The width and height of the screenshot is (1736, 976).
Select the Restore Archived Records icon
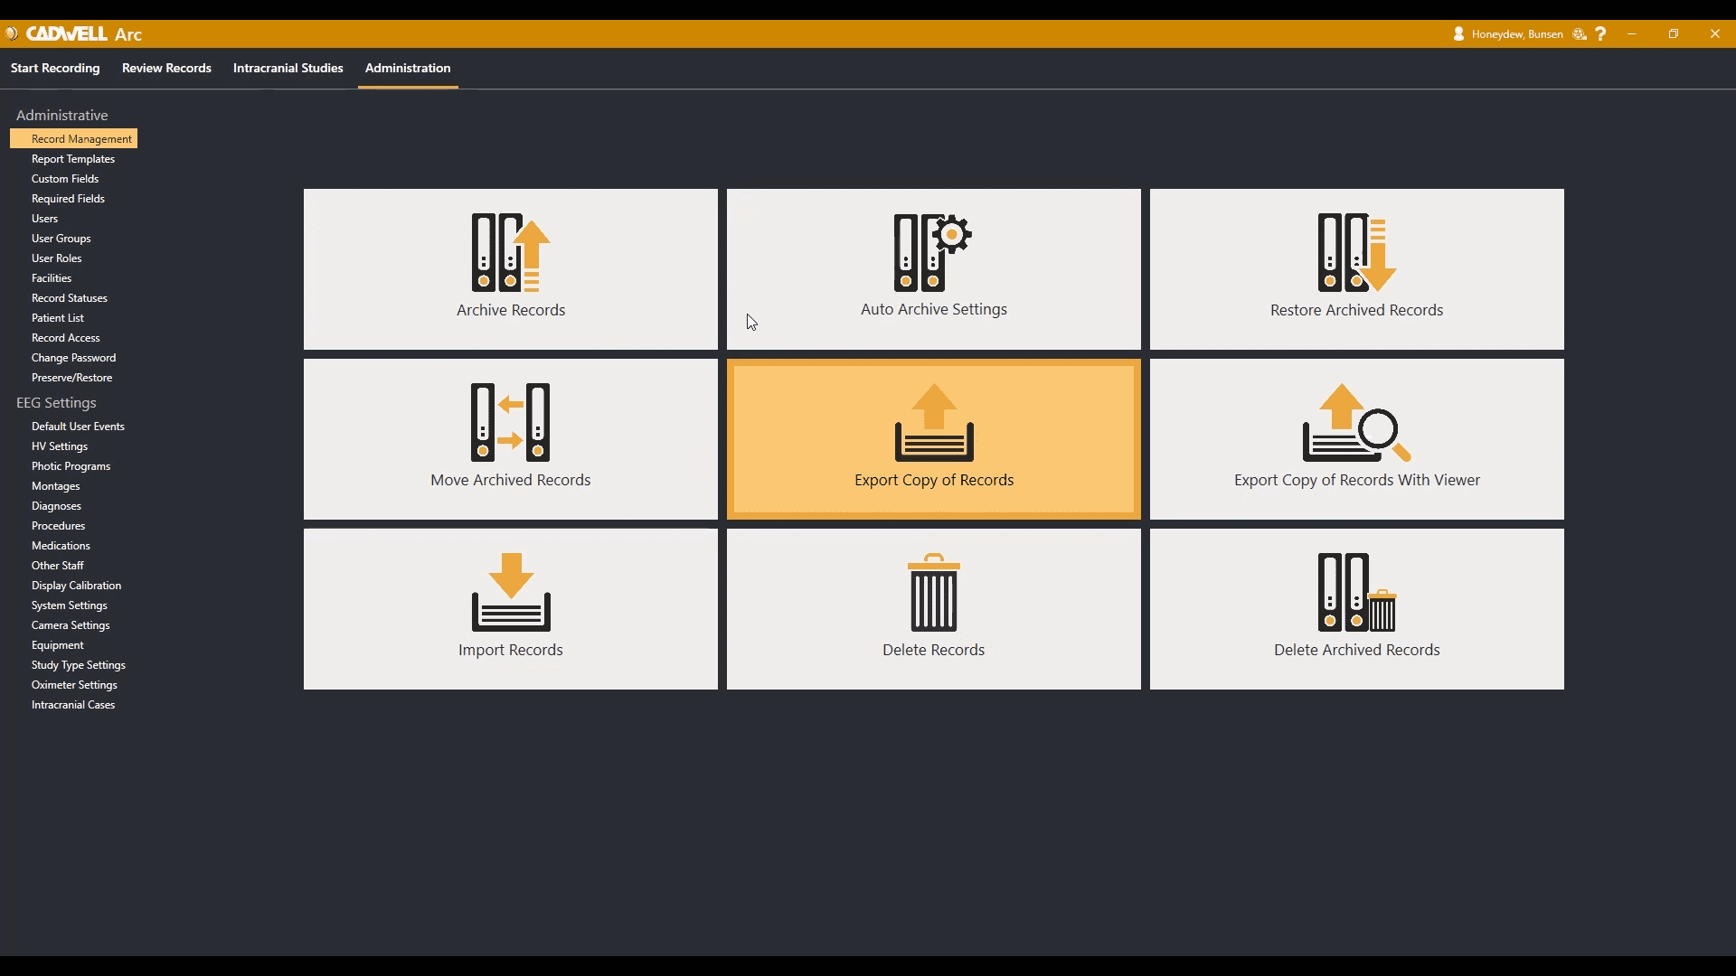[x=1356, y=253]
